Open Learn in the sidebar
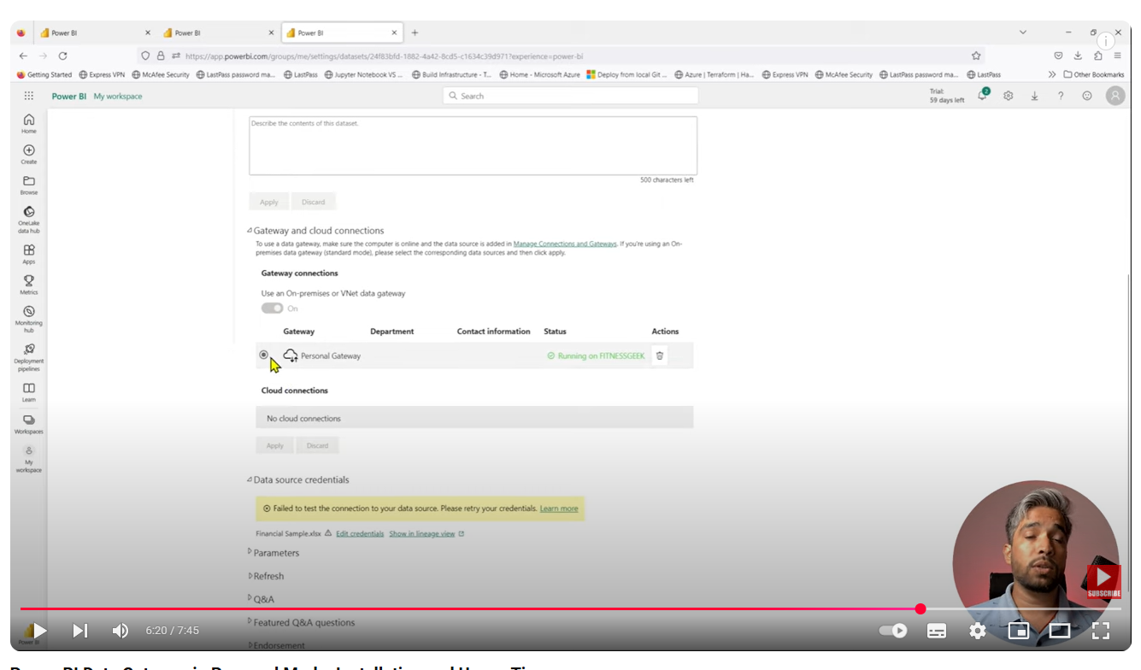Viewport: 1141px width, 670px height. coord(29,392)
